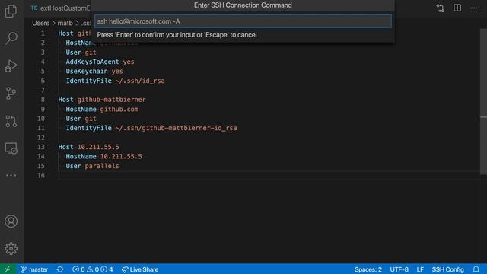Open the Accounts menu
The height and width of the screenshot is (274, 487).
pyautogui.click(x=11, y=221)
